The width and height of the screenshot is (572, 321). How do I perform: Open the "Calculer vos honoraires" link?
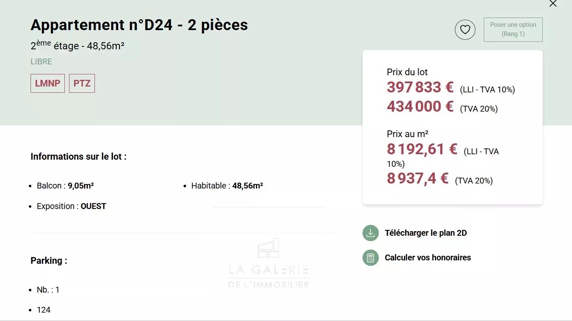coord(428,257)
